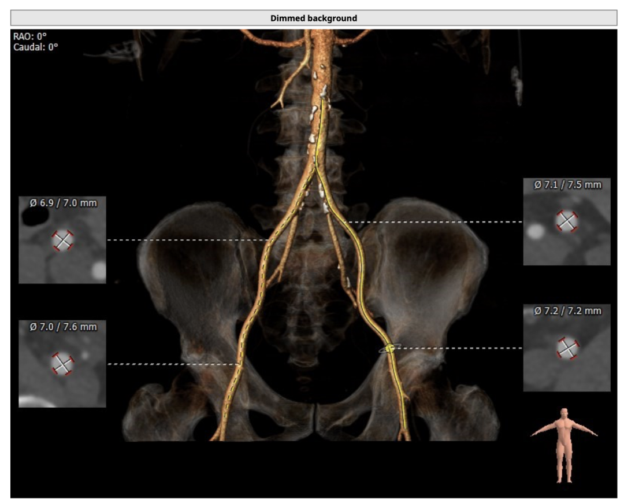The image size is (624, 499).
Task: Click the crosshair in the 7.2 / 7.2 mm cross-section
Action: click(x=567, y=348)
